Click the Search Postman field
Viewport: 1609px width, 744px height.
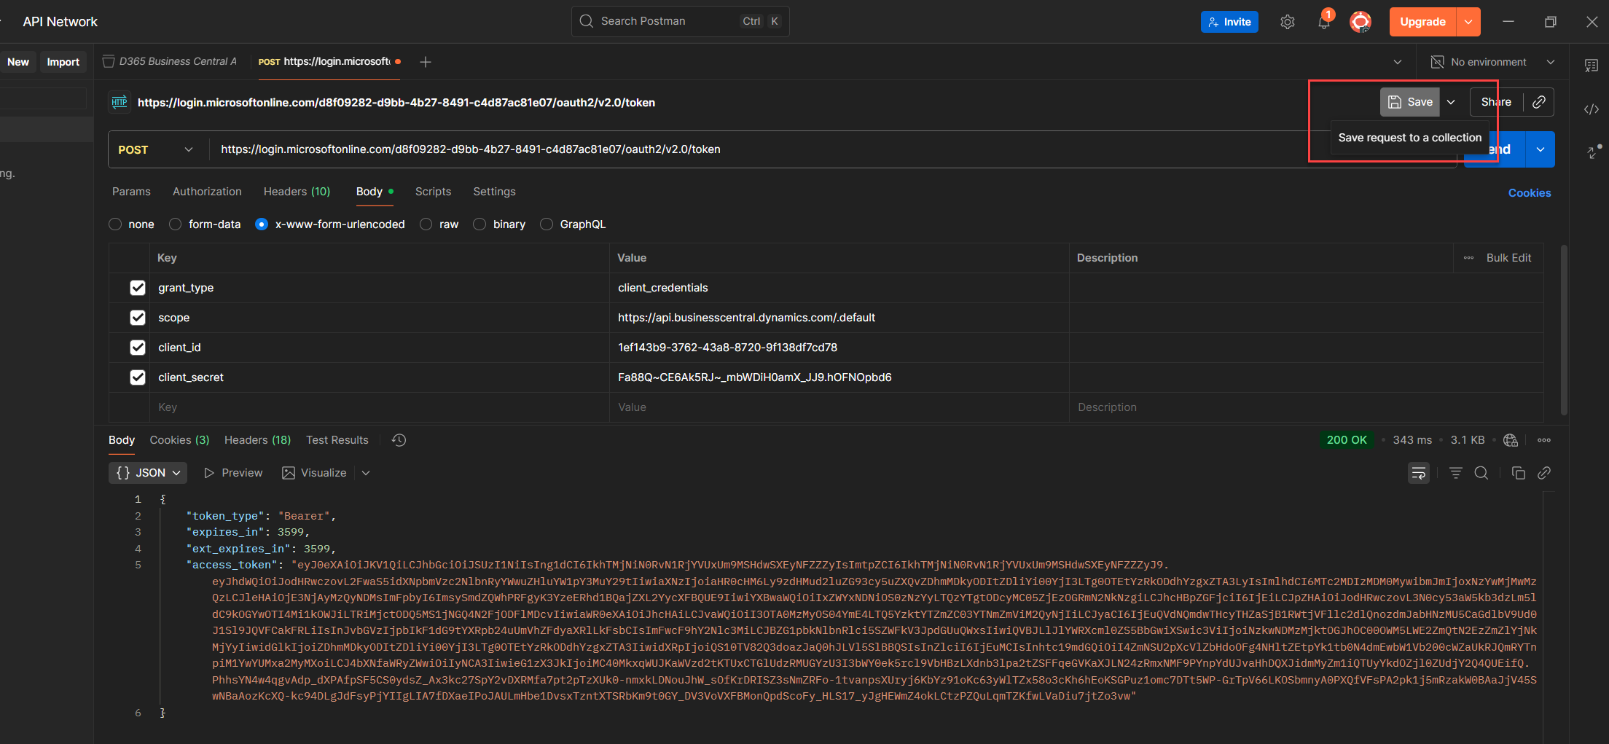point(680,21)
